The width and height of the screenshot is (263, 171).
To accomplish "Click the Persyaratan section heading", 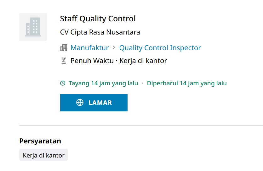I will coord(40,141).
